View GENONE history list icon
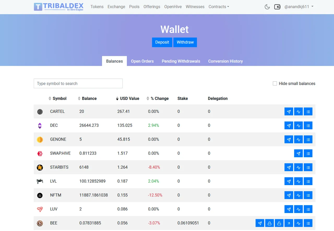 pyautogui.click(x=308, y=139)
